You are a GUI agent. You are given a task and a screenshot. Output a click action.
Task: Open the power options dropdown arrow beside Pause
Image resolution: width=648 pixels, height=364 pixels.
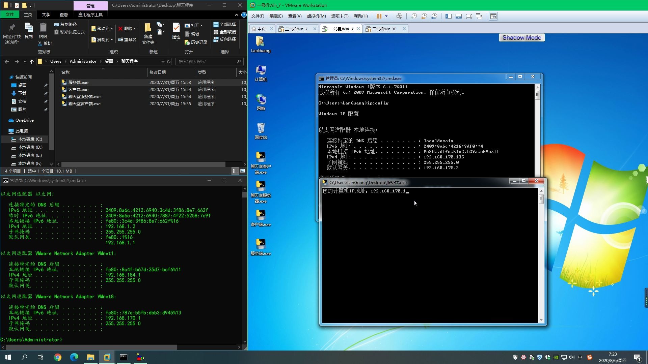[x=386, y=16]
